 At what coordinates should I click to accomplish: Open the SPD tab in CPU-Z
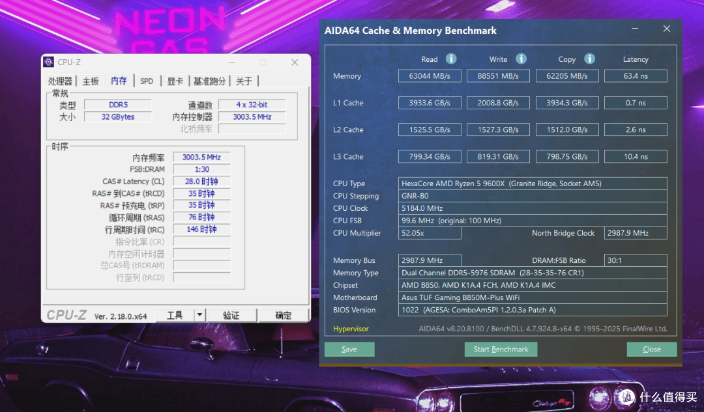[x=147, y=81]
